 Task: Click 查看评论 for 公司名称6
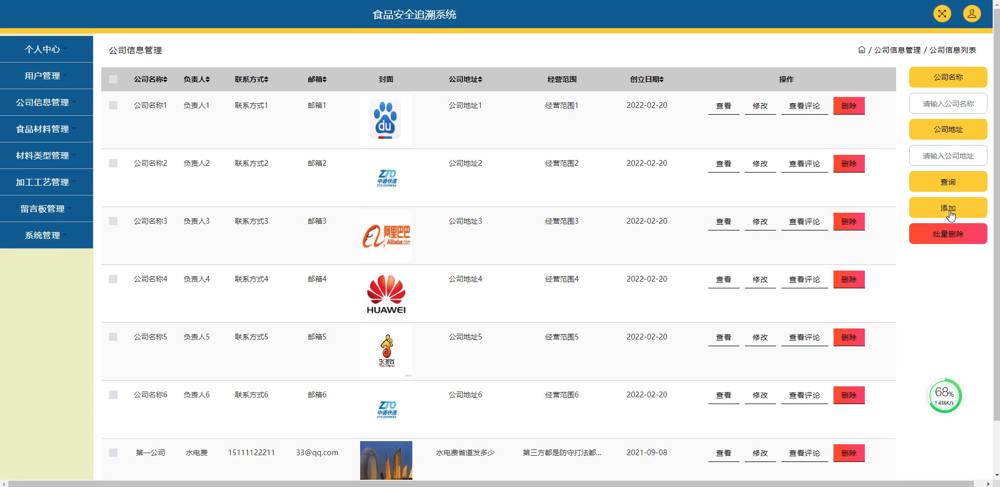tap(804, 395)
